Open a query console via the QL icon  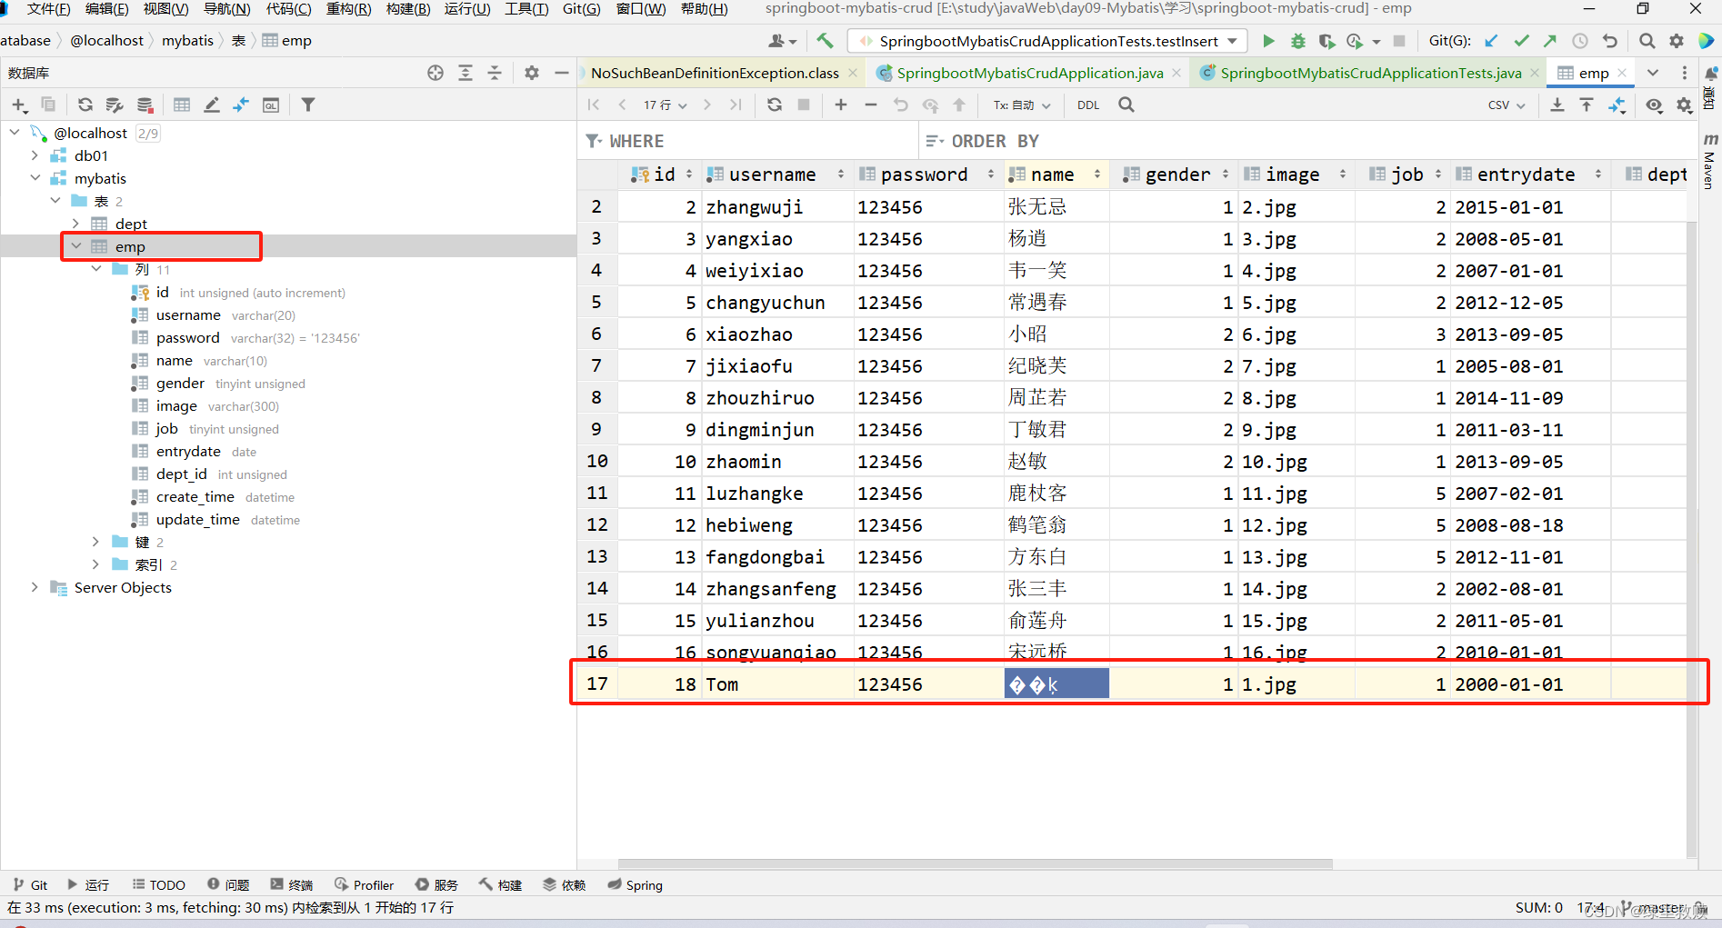[x=270, y=105]
